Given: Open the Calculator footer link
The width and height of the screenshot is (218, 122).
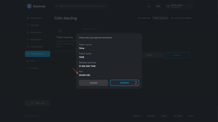Looking at the screenshot, I should 151,116.
